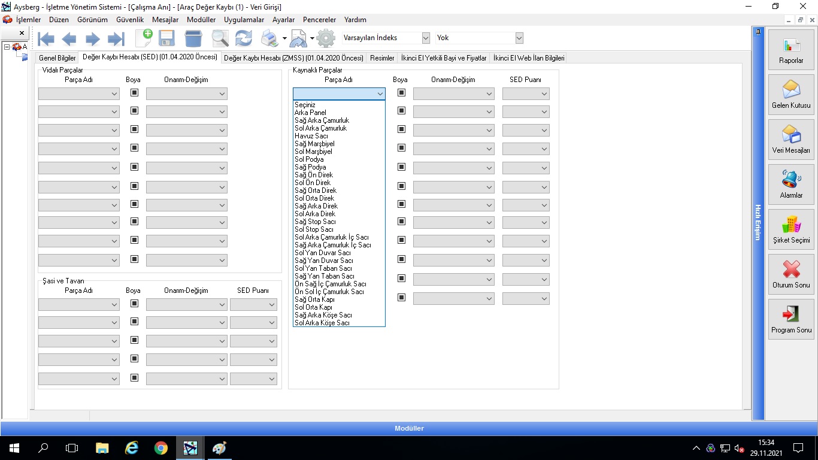Click the new record icon
818x460 pixels.
click(x=144, y=38)
